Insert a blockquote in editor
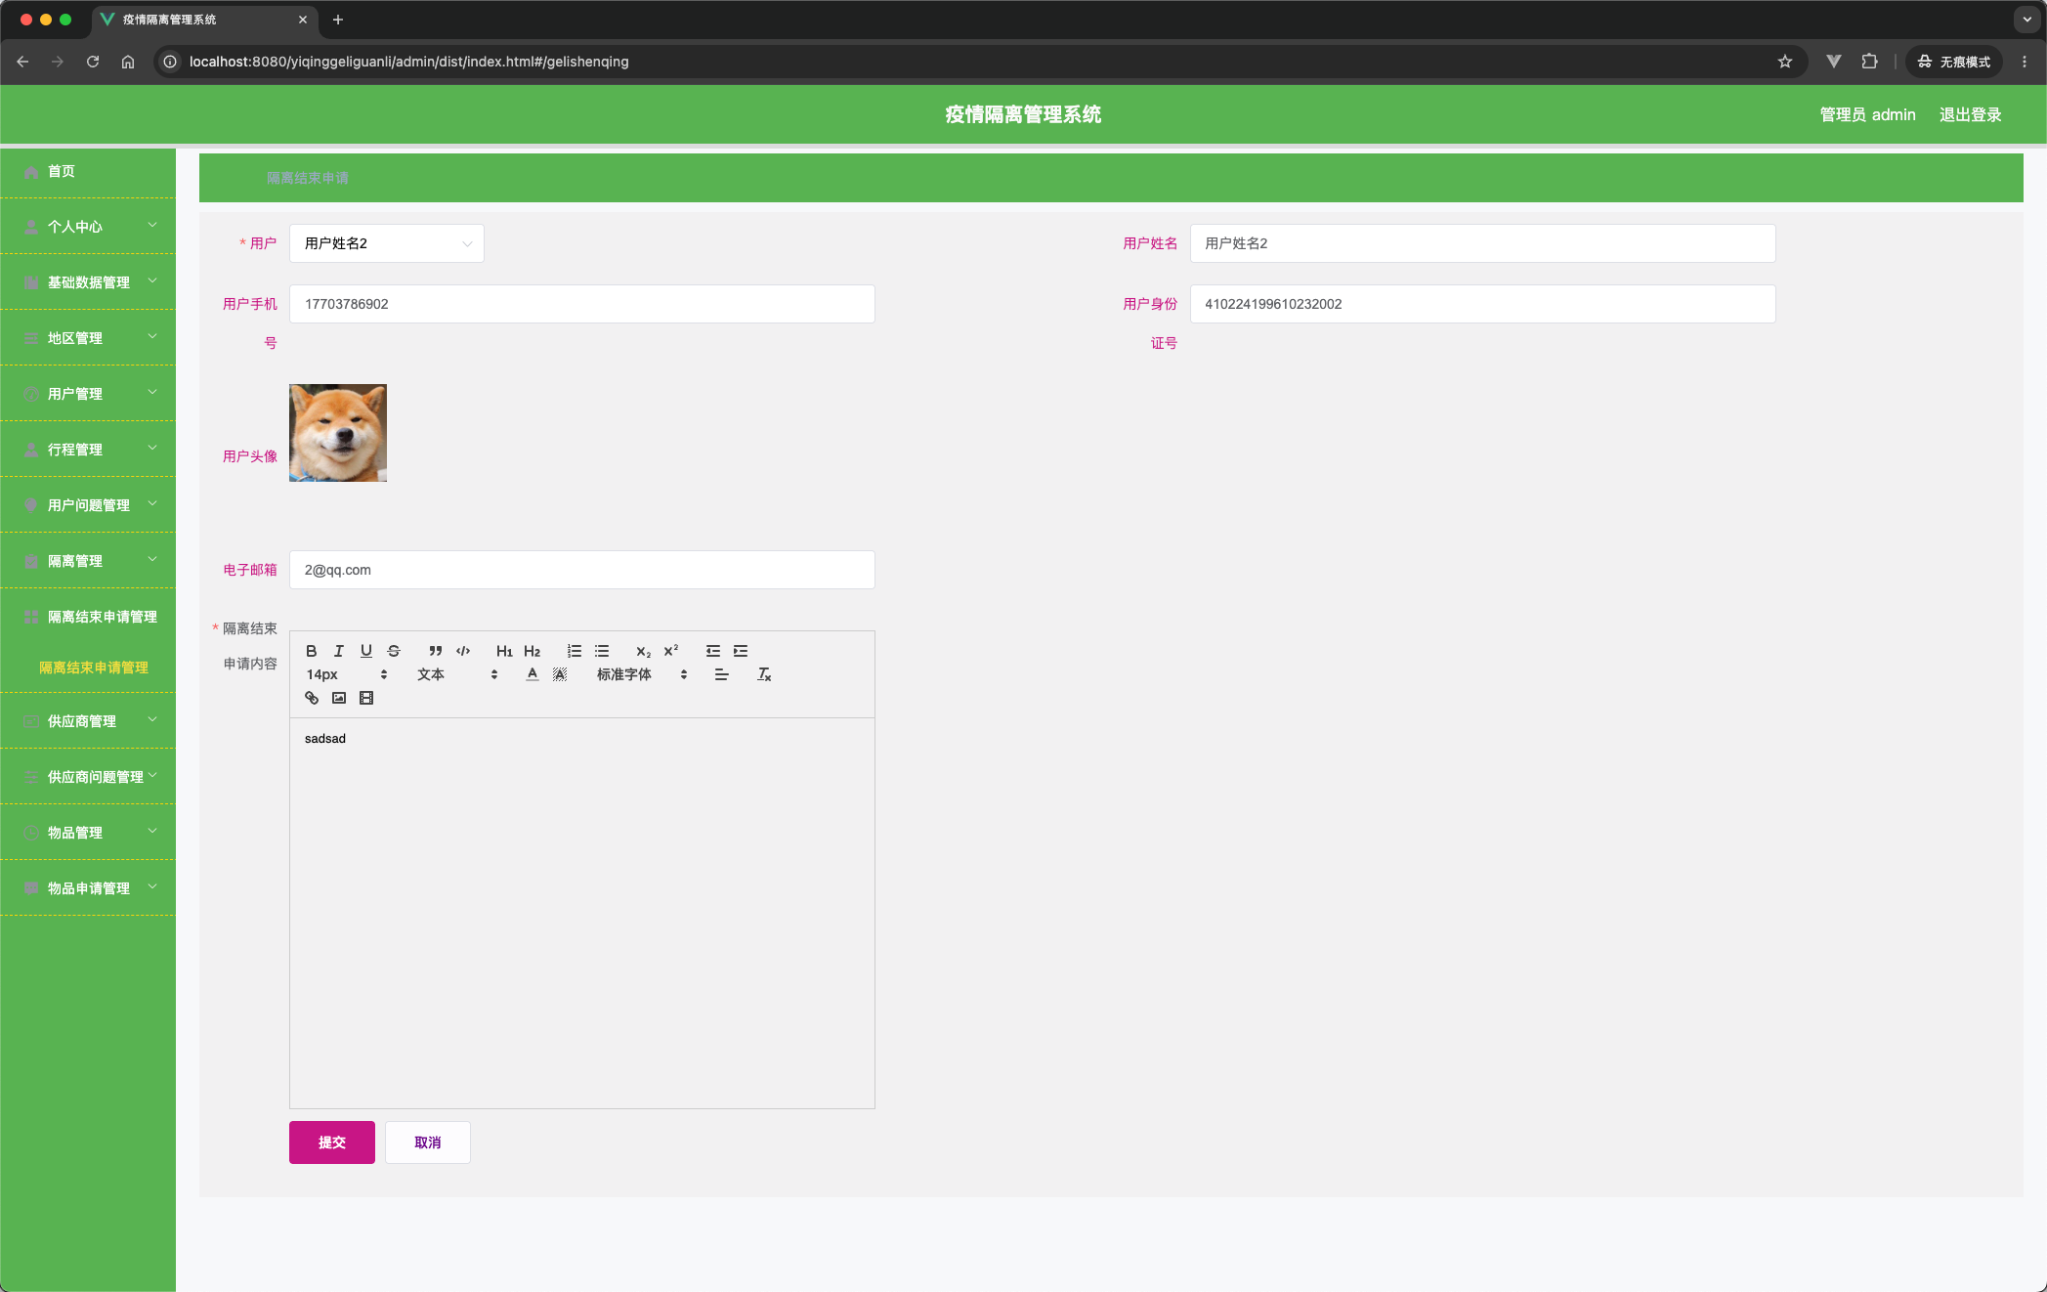The image size is (2047, 1292). [436, 651]
